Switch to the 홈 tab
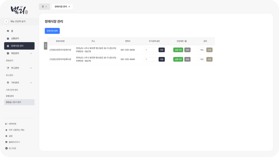This screenshot has height=157, width=279. [x=43, y=7]
